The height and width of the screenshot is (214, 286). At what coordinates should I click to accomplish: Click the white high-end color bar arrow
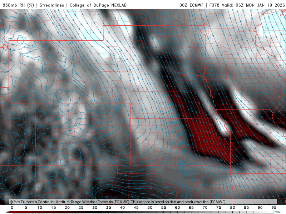(x=277, y=212)
